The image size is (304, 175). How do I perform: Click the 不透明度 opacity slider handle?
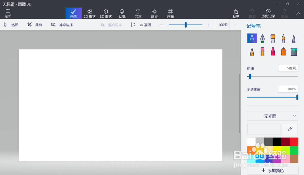pyautogui.click(x=297, y=97)
